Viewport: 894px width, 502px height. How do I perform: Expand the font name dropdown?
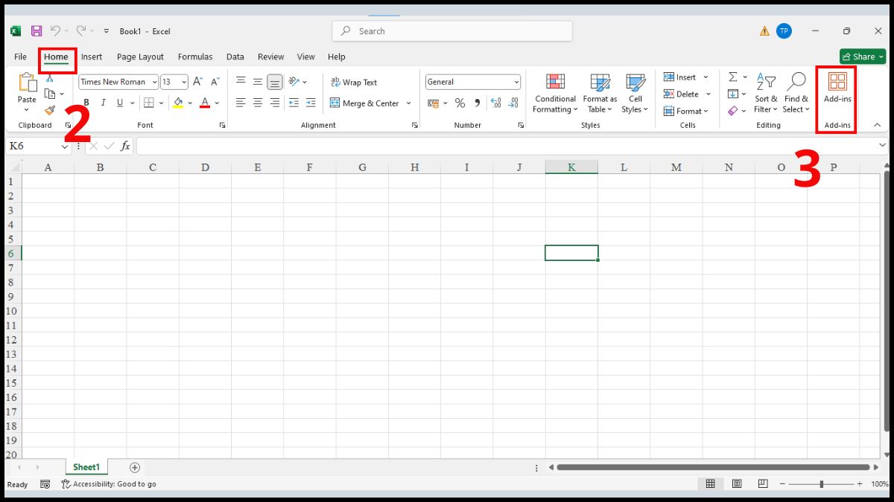(x=154, y=83)
